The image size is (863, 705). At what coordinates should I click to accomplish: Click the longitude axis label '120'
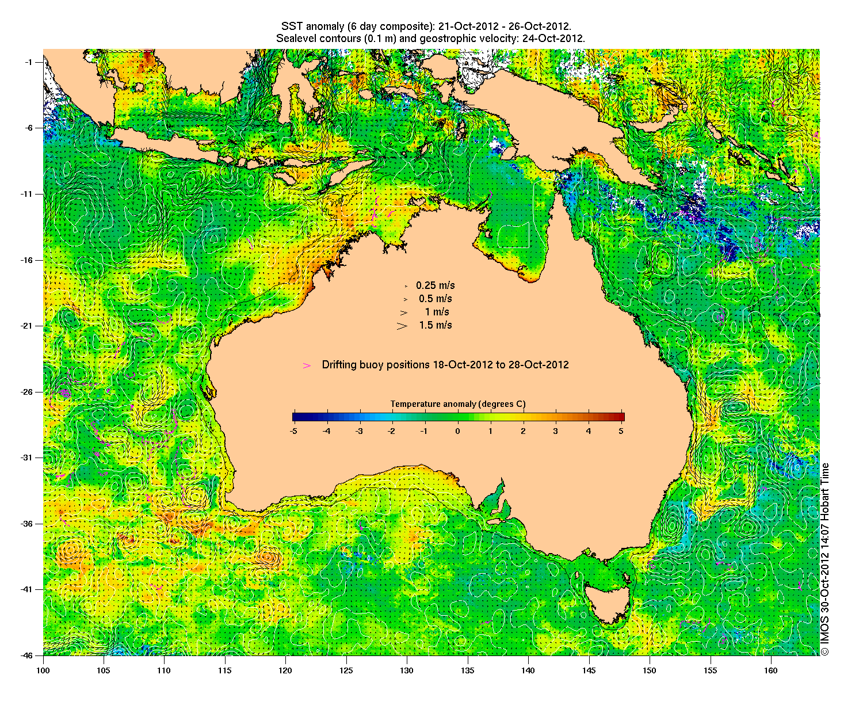285,670
